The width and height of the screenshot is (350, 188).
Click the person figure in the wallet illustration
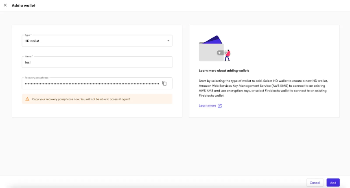(227, 55)
